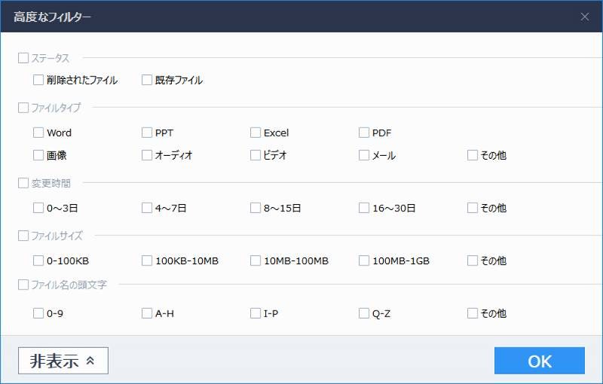Enable the ステータス group checkbox
This screenshot has width=603, height=384.
[x=23, y=57]
